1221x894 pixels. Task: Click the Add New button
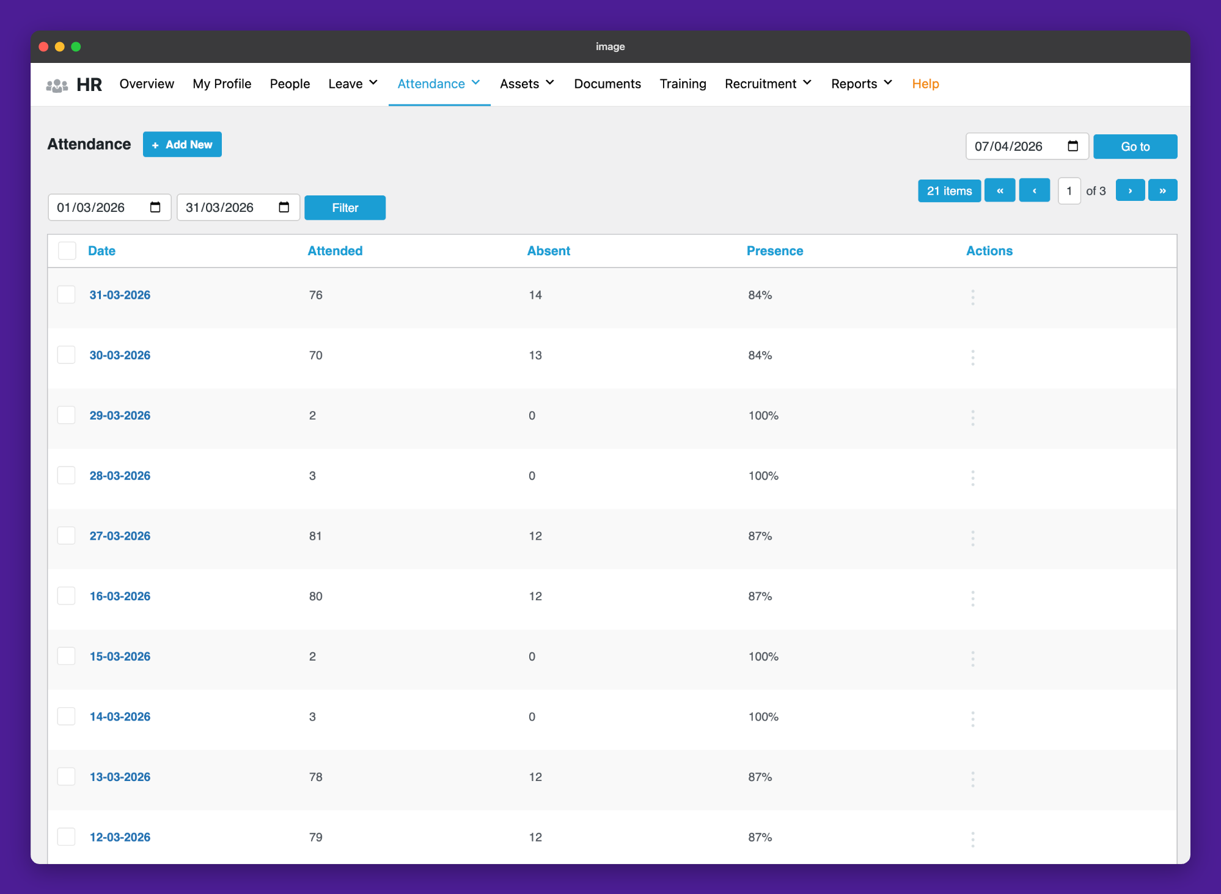(182, 145)
